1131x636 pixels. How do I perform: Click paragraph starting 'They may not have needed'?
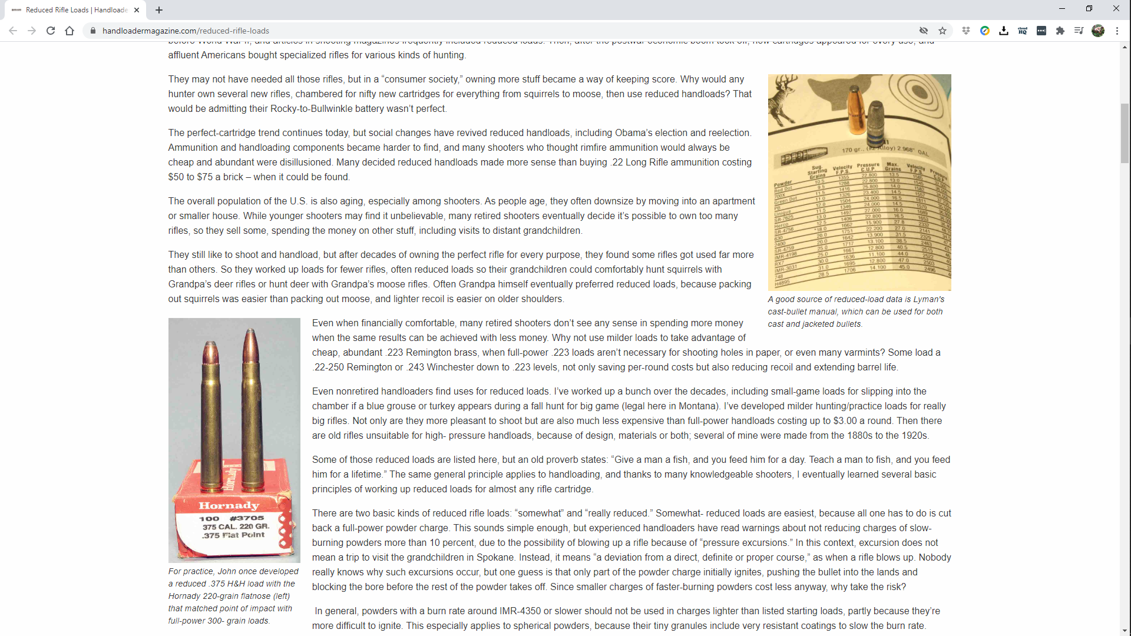point(460,94)
